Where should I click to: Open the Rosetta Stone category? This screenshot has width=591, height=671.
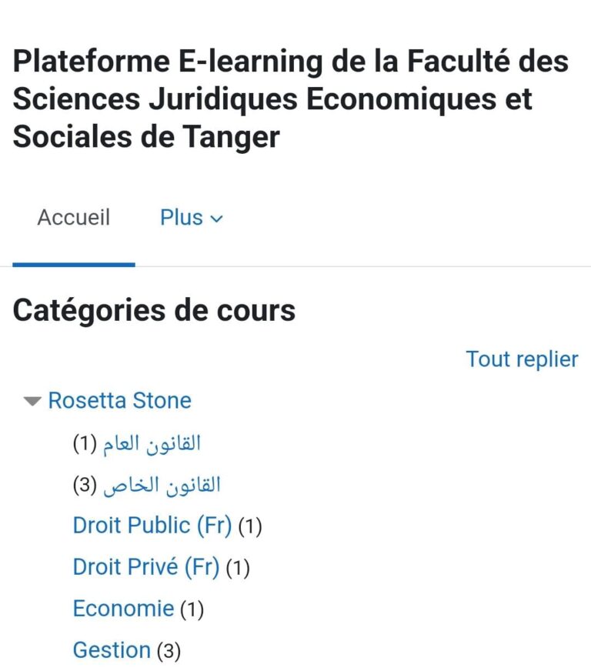click(119, 400)
